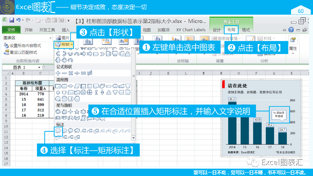Viewport: 313px width, 176px height.
Task: Select the flowchart process rectangle shape
Action: tap(58, 86)
